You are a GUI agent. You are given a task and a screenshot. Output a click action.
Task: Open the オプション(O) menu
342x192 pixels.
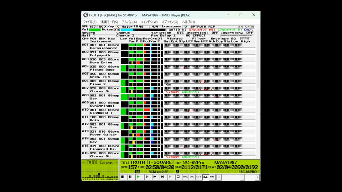coord(170,22)
